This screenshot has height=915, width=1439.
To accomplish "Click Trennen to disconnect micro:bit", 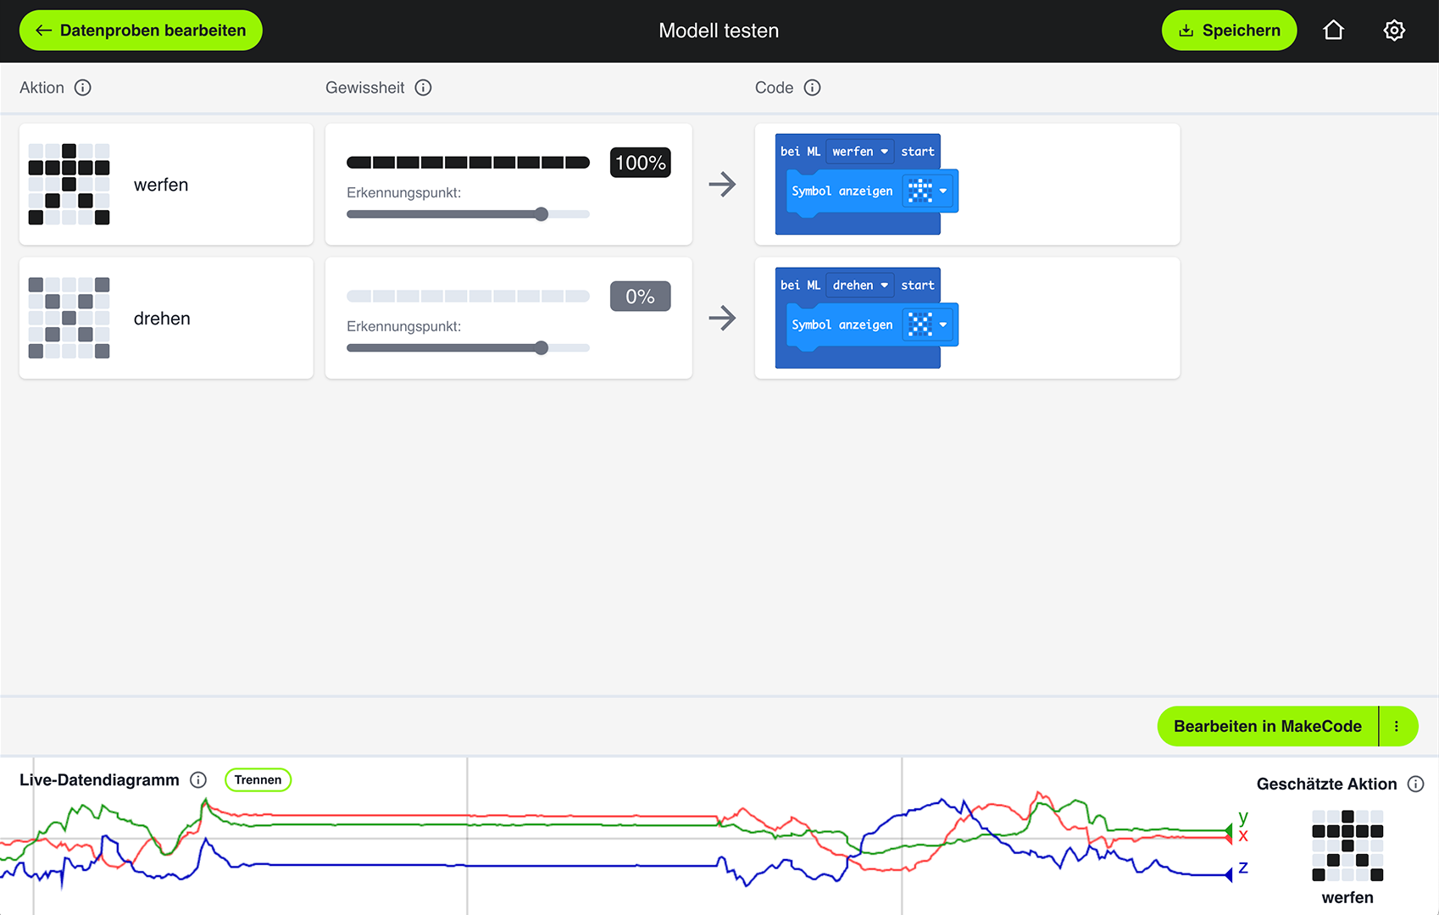I will tap(258, 780).
